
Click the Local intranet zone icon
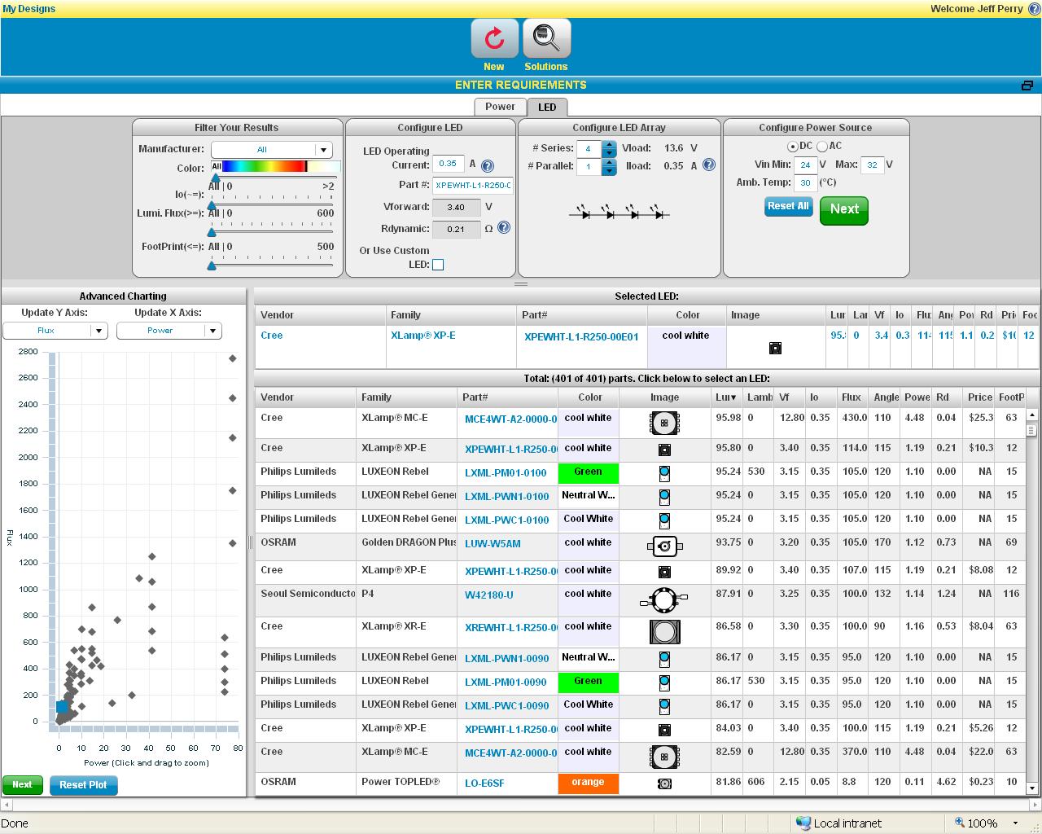(x=803, y=823)
